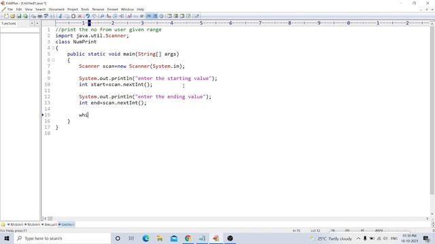Viewport: 435px width, 244px height.
Task: Click the Save All toolbar icon
Action: (x=25, y=16)
